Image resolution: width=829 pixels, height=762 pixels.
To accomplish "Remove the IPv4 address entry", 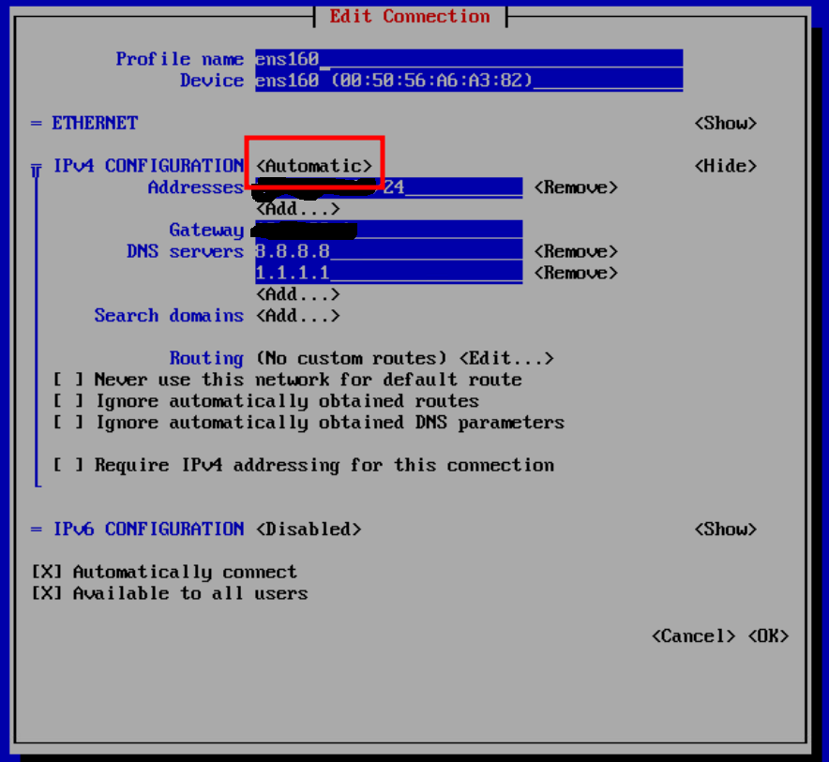I will coord(576,187).
